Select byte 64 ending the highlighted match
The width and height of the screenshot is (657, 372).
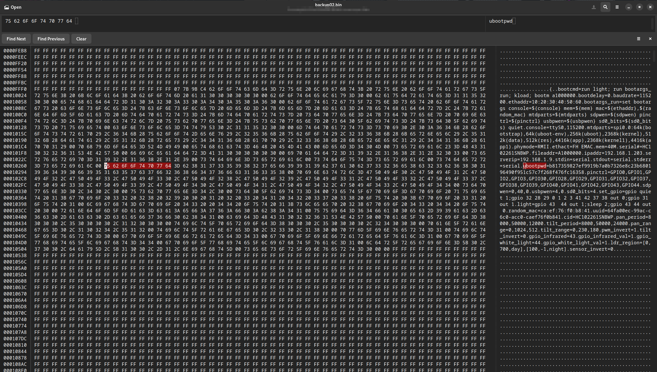pos(168,166)
